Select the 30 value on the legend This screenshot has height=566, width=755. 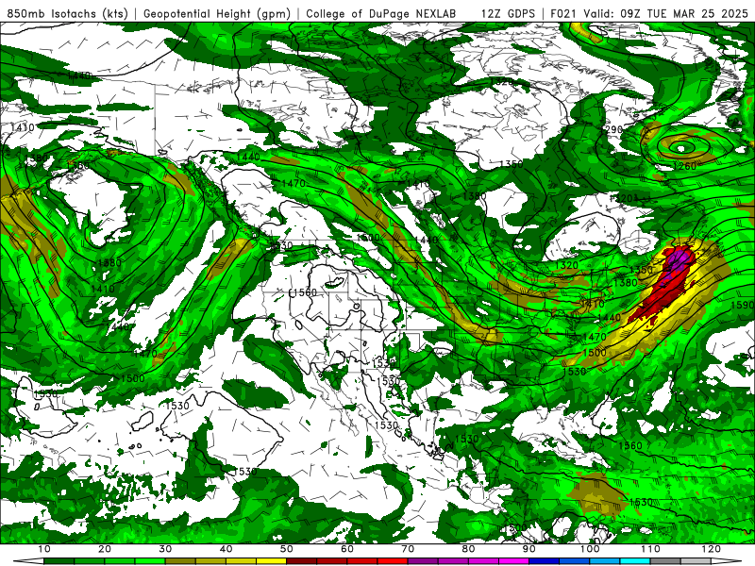pos(165,549)
